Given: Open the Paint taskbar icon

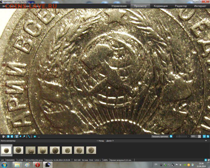Looking at the screenshot, I should tap(27, 165).
